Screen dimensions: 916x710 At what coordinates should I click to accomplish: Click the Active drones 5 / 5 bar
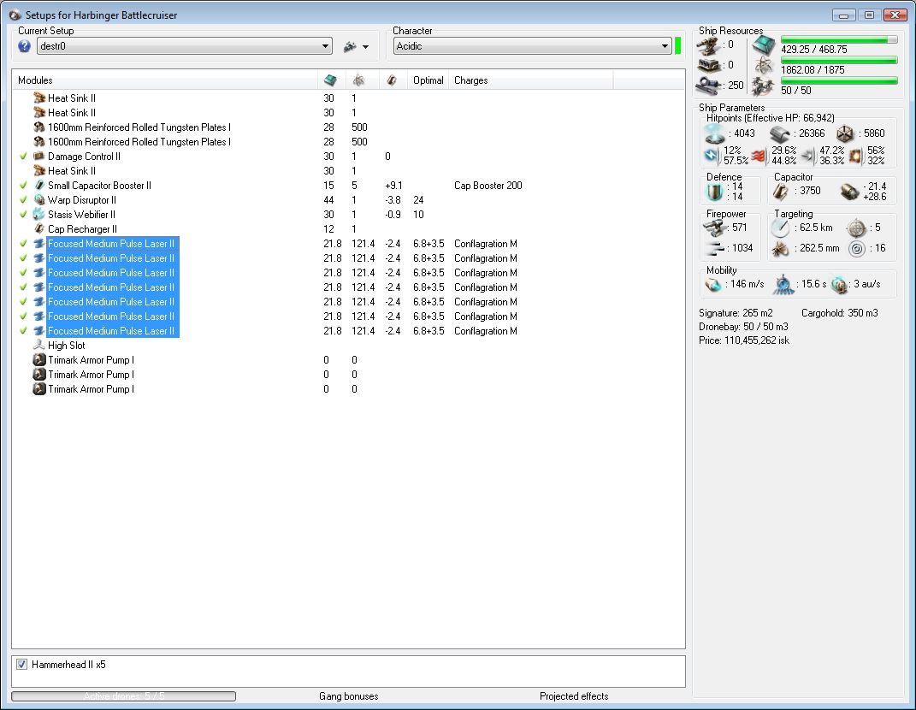124,696
